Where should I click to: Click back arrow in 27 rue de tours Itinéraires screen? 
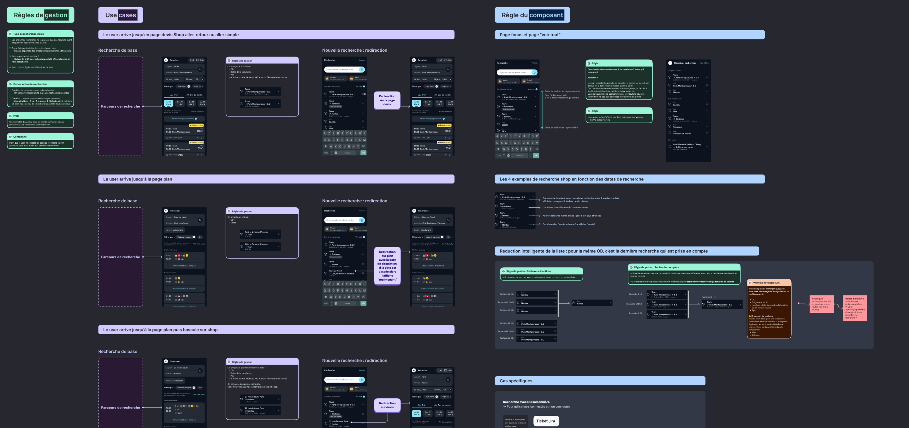[166, 361]
